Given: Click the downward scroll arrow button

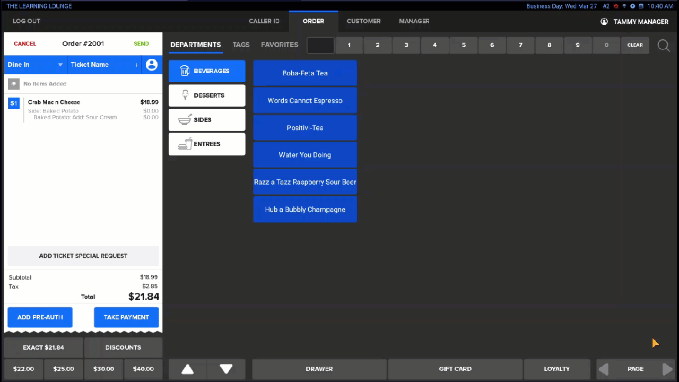Looking at the screenshot, I should coord(226,369).
